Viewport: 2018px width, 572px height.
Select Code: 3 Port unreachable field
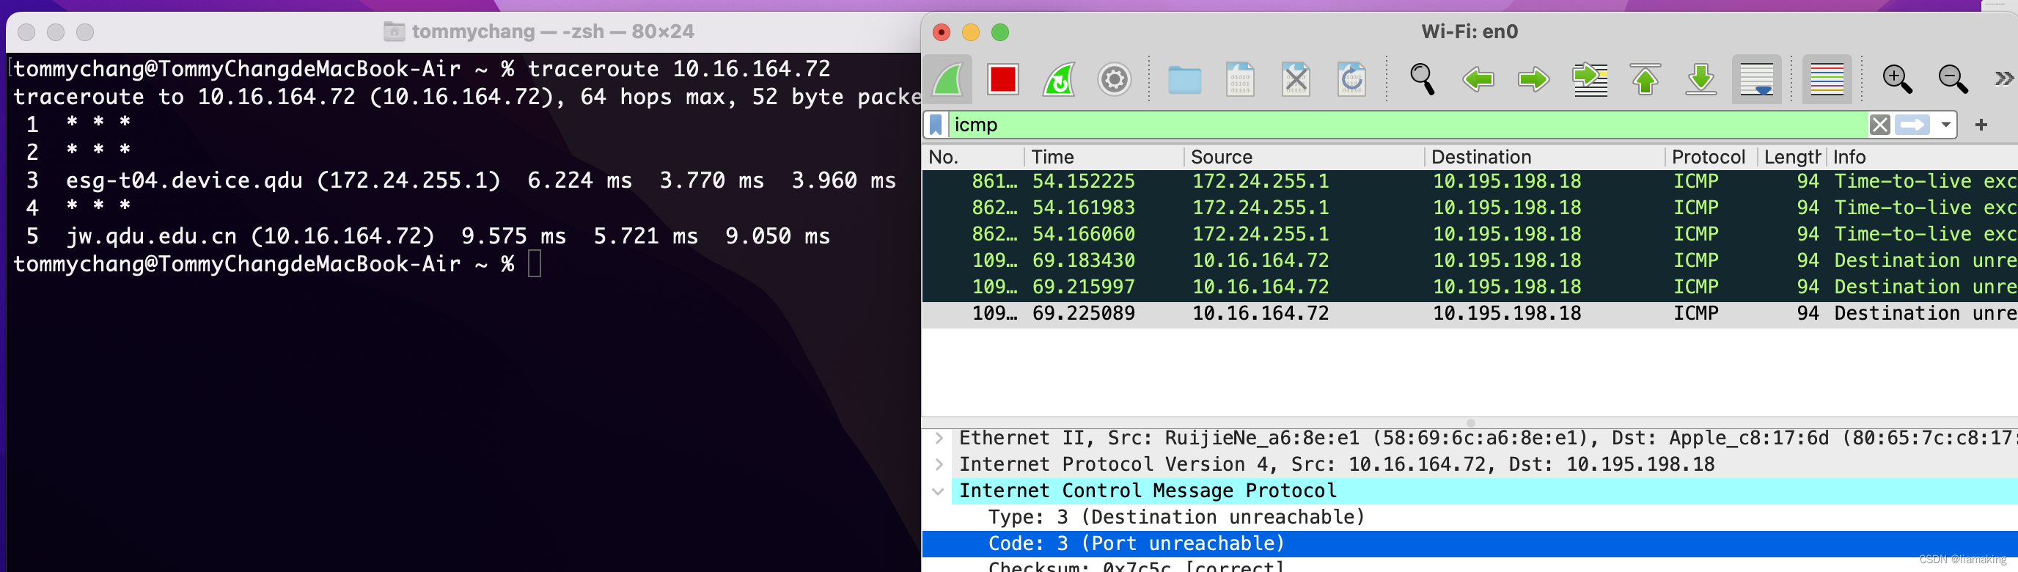coord(1470,544)
